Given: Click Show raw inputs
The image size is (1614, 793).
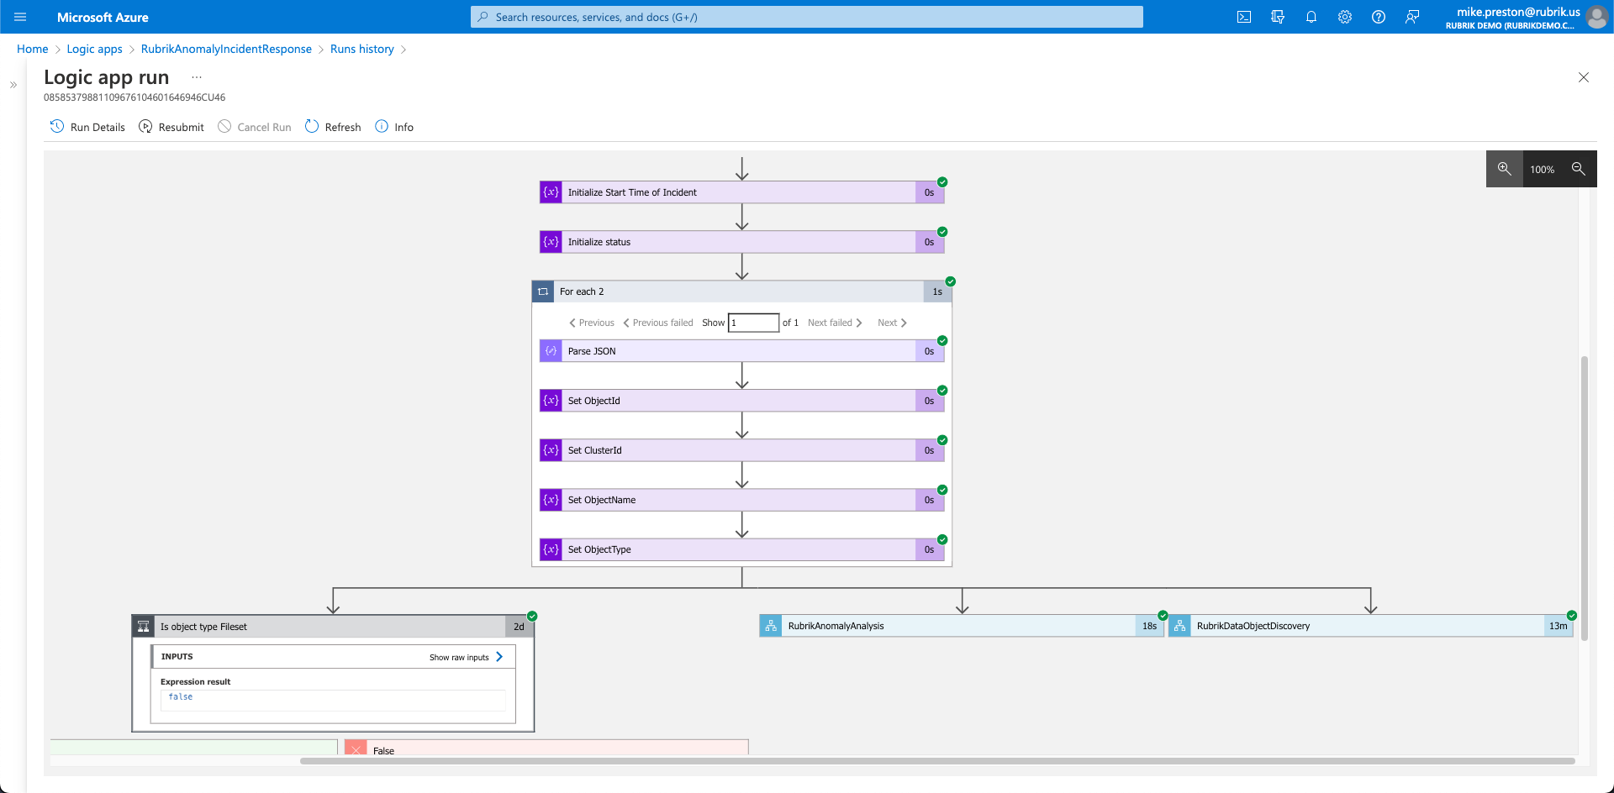Looking at the screenshot, I should (x=466, y=657).
